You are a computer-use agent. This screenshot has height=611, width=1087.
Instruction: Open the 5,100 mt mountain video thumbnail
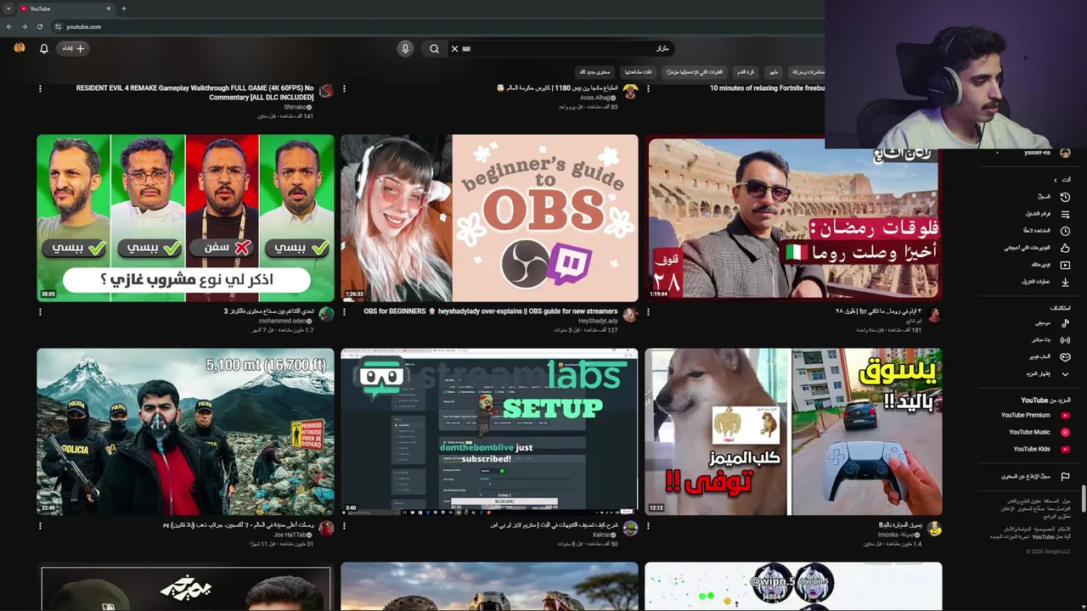(185, 432)
